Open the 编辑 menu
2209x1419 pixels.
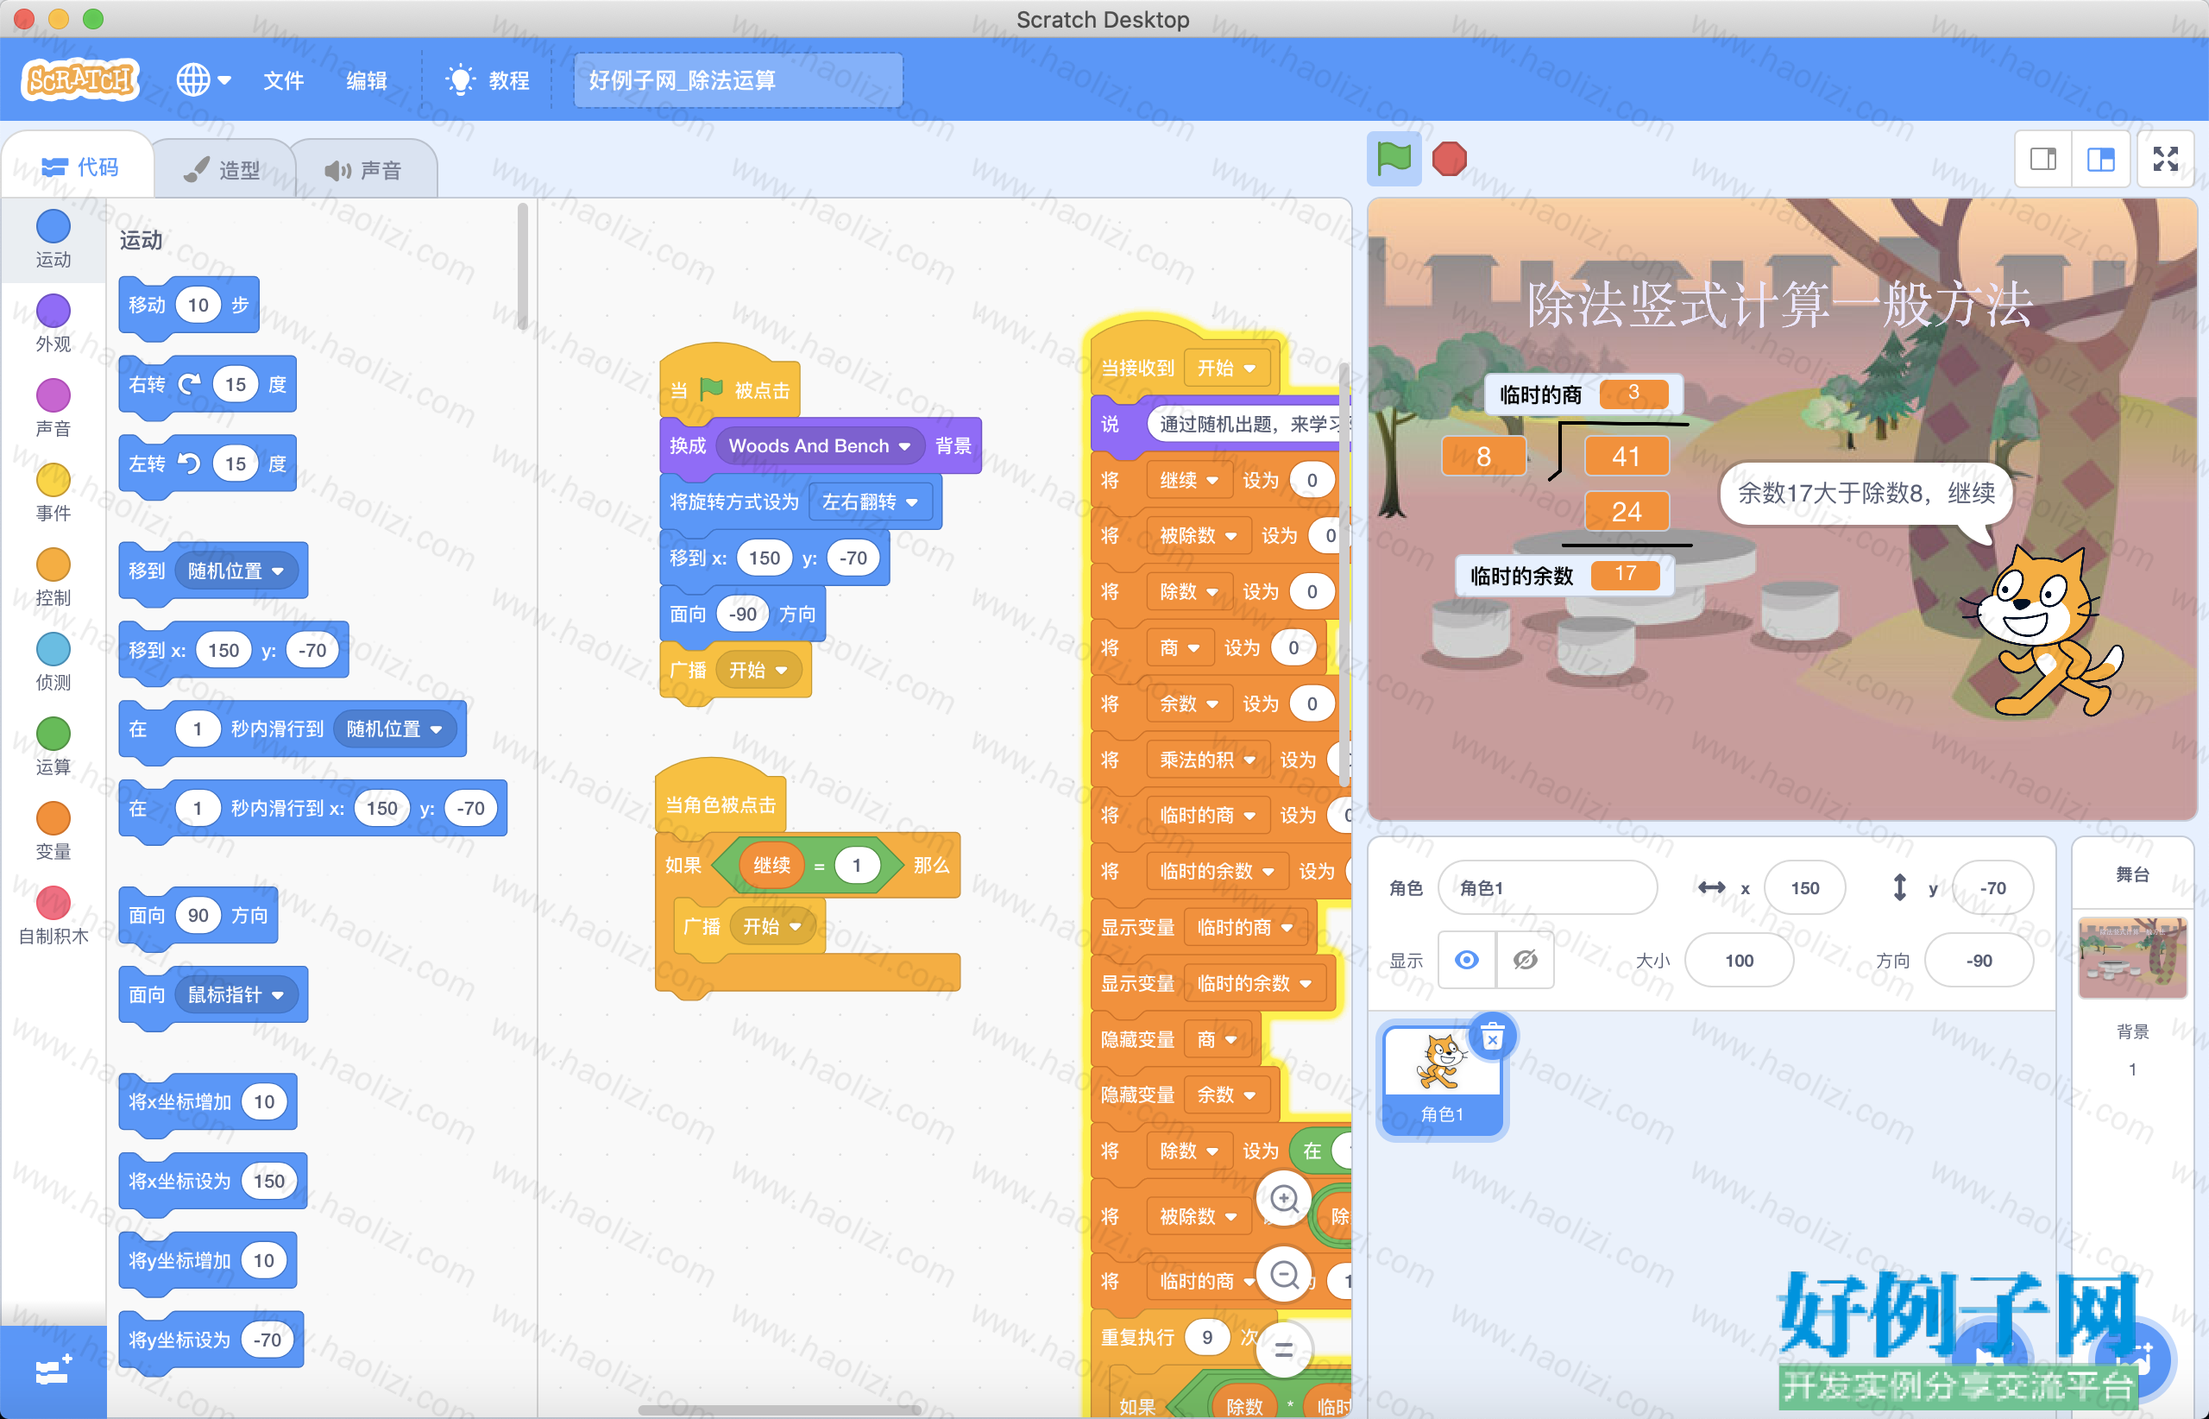(x=366, y=80)
